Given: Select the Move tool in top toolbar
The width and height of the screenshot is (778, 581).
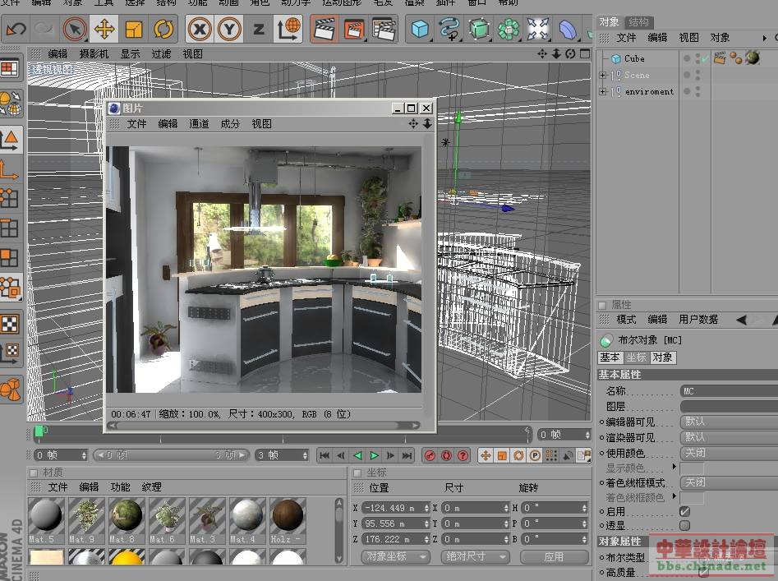Looking at the screenshot, I should pyautogui.click(x=104, y=30).
